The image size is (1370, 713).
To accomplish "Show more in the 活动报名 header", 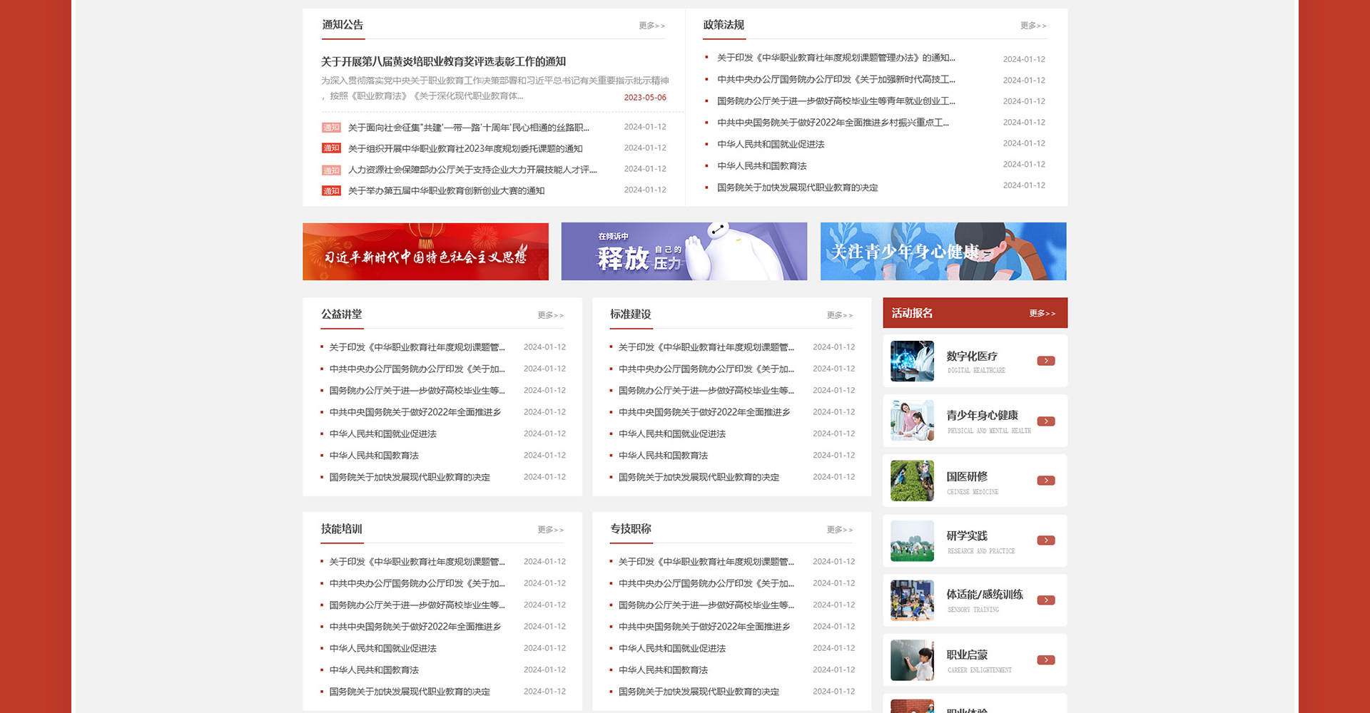I will coord(1042,314).
